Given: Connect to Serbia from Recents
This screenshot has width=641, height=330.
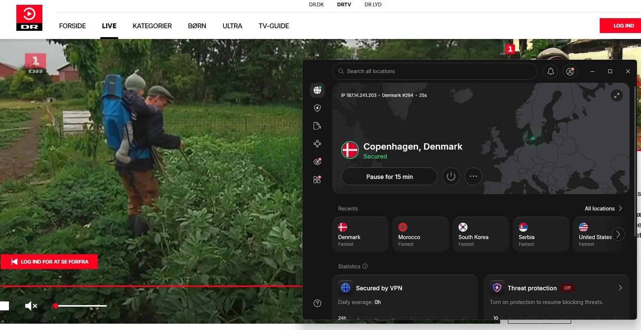Looking at the screenshot, I should [x=541, y=235].
